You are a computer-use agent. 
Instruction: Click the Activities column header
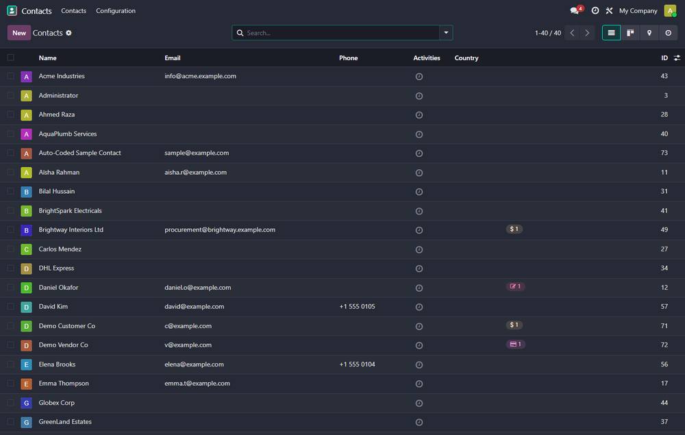coord(426,58)
